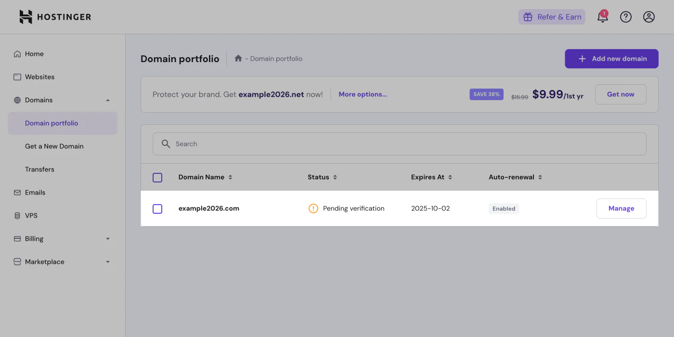Image resolution: width=674 pixels, height=337 pixels.
Task: Open the help question mark icon
Action: [x=626, y=16]
